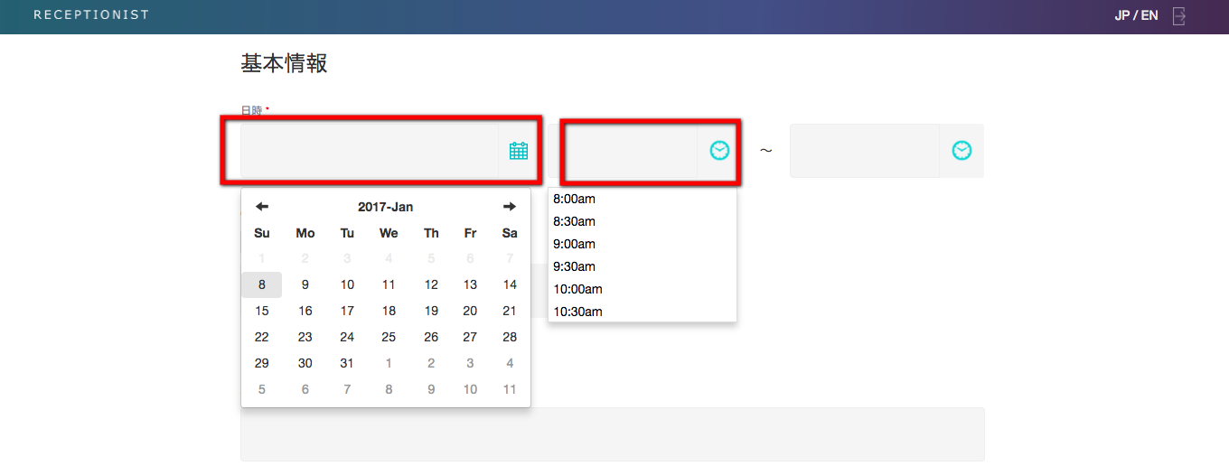This screenshot has width=1229, height=466.
Task: Select January 28 on the calendar
Action: tap(510, 337)
